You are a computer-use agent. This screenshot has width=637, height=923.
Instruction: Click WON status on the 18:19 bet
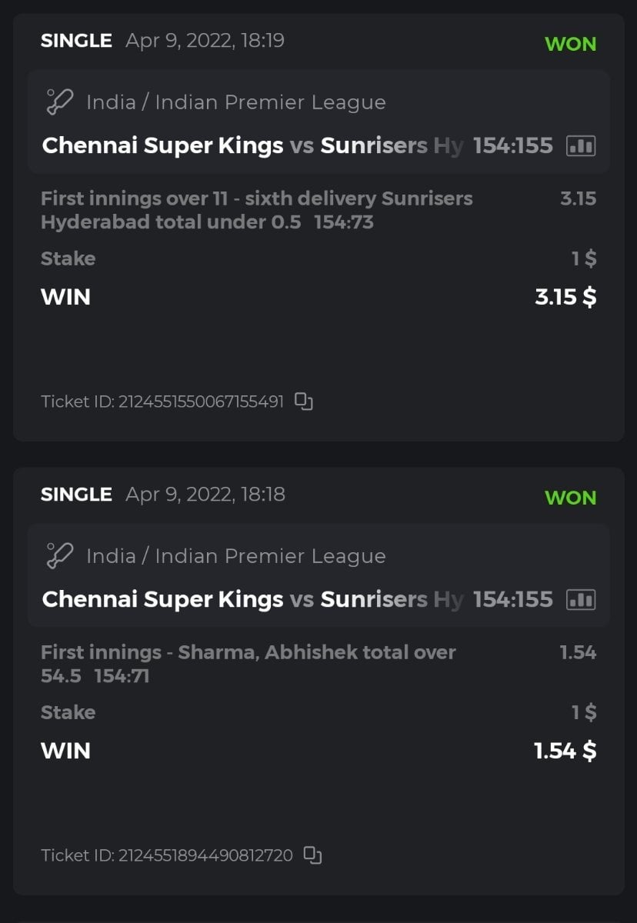pos(570,44)
